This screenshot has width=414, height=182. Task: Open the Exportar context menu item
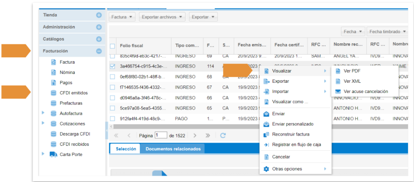(x=295, y=82)
